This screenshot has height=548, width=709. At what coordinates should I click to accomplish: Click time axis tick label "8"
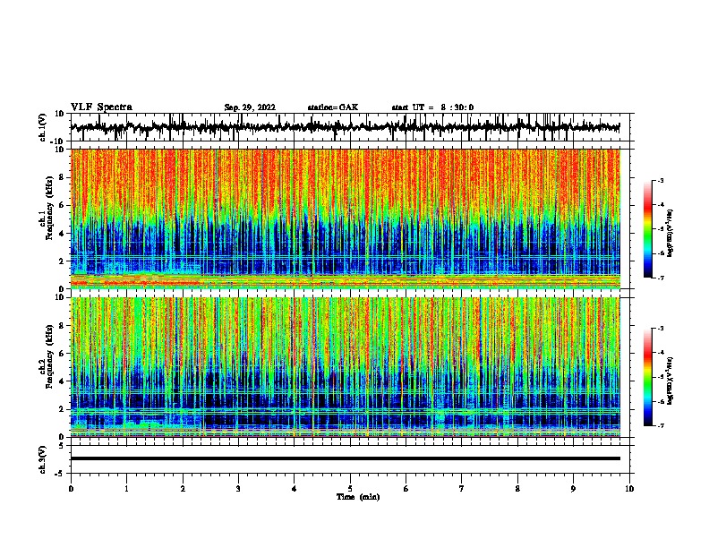click(517, 489)
